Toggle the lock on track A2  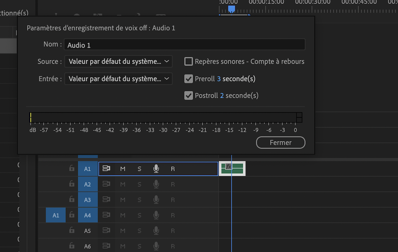click(x=72, y=183)
